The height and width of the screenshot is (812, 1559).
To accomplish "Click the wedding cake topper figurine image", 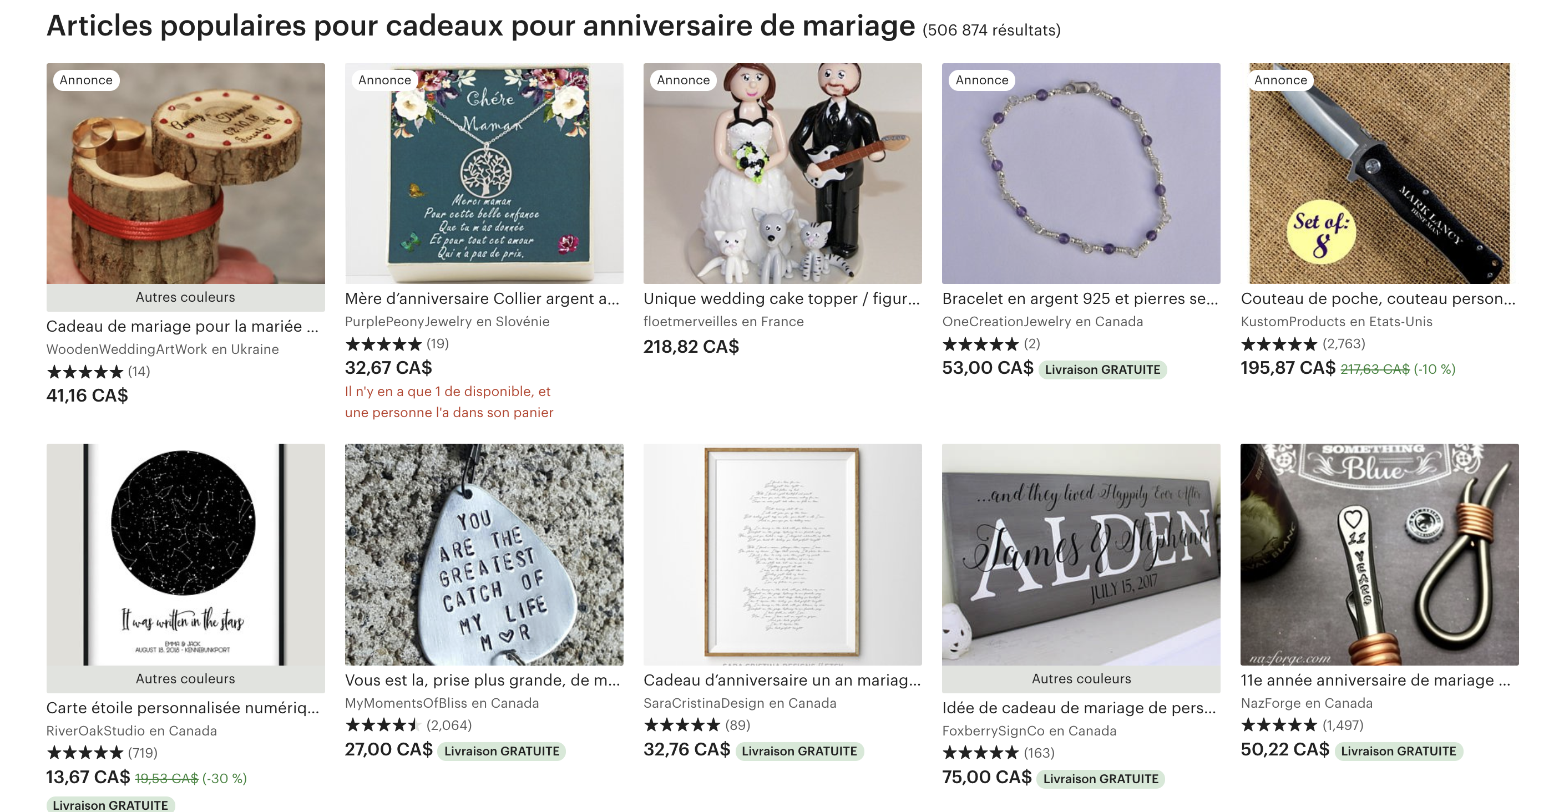I will [x=782, y=173].
